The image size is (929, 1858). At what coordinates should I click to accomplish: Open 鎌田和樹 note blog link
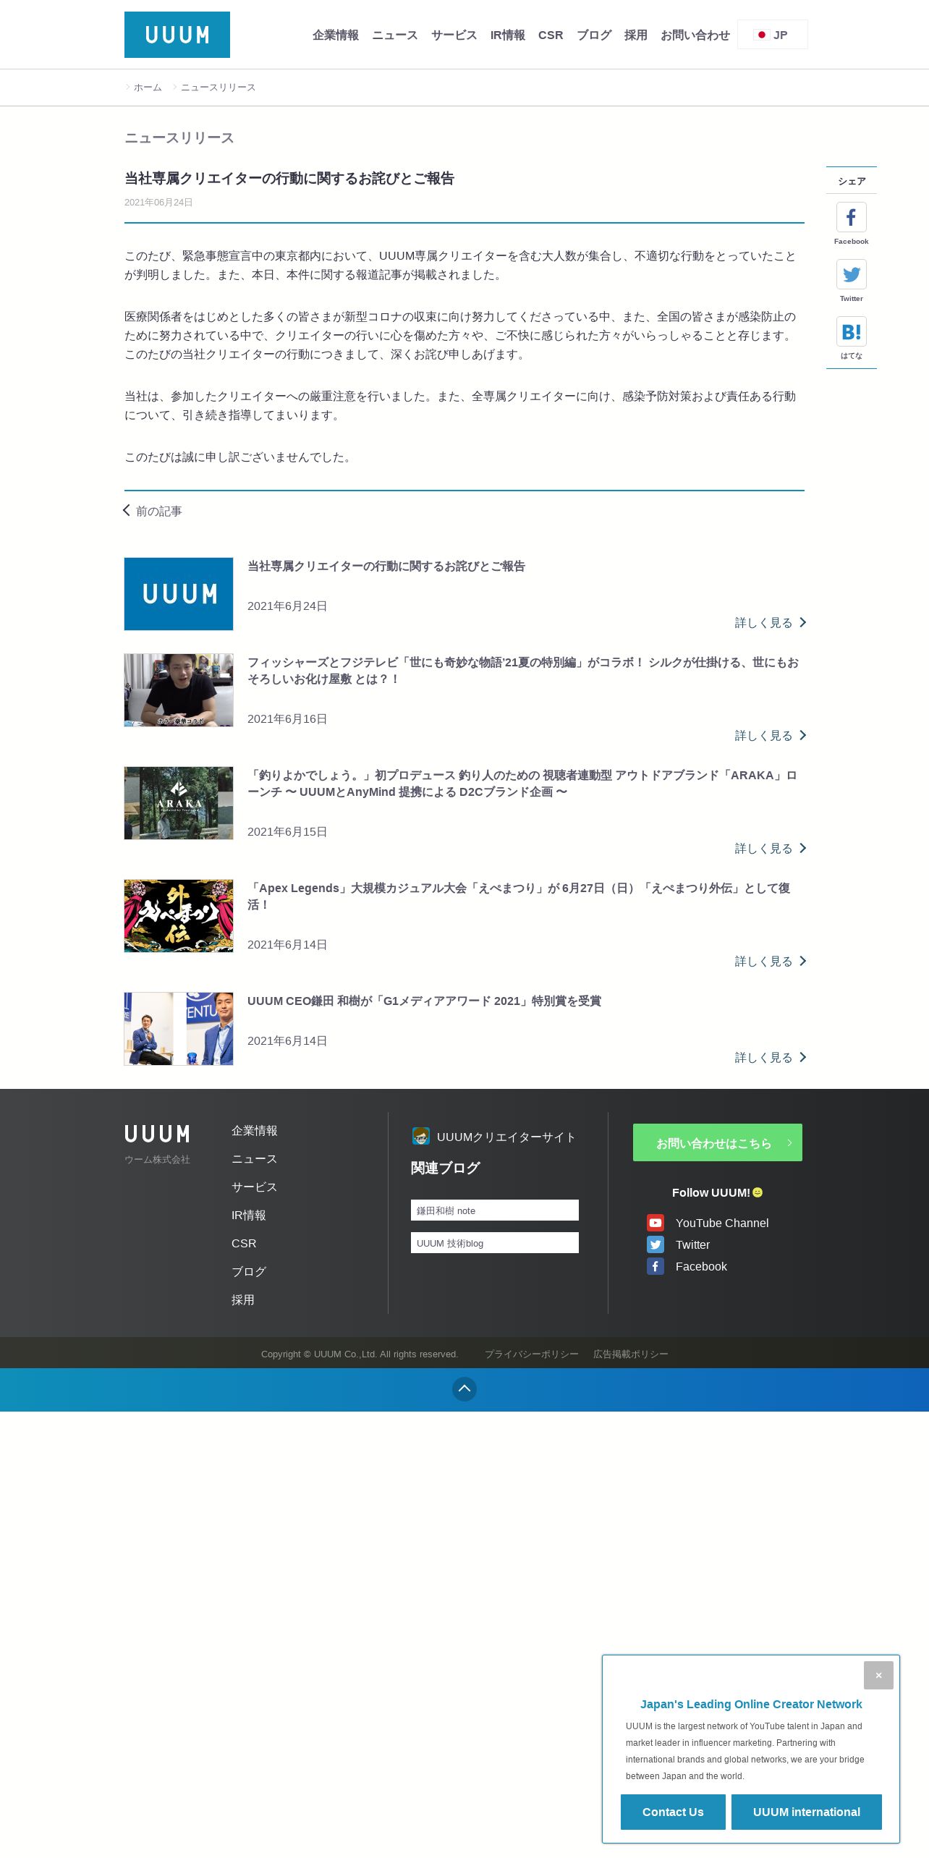point(495,1210)
